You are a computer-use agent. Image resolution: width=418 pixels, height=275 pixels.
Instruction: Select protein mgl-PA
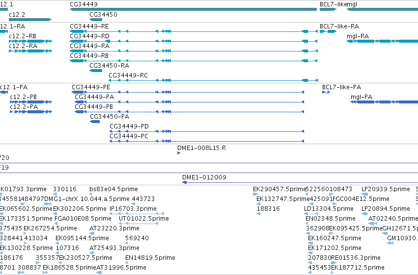point(362,97)
